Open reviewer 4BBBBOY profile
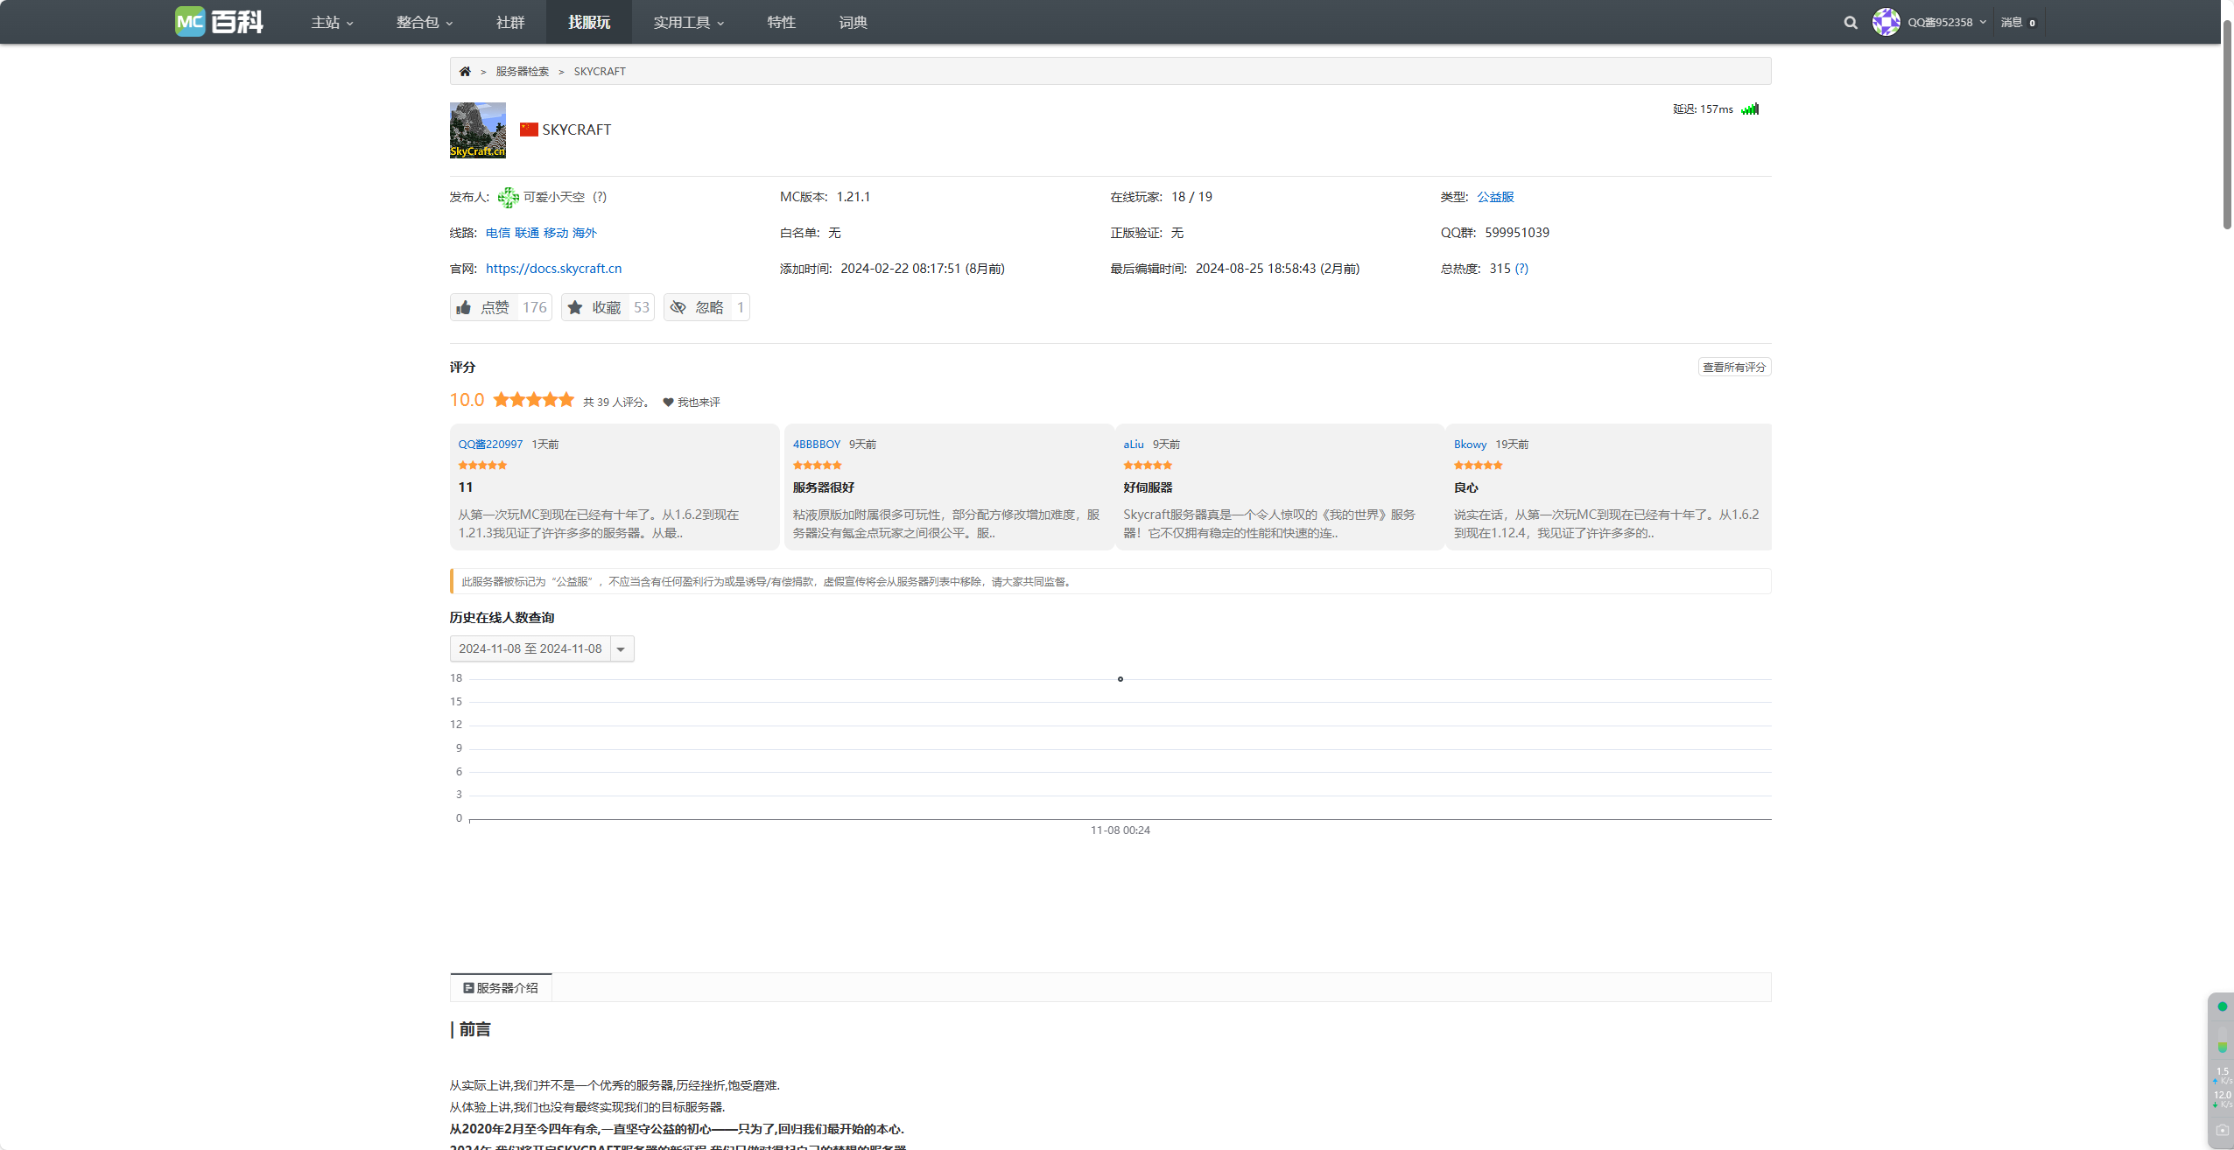Screen dimensions: 2234x1150 (817, 445)
